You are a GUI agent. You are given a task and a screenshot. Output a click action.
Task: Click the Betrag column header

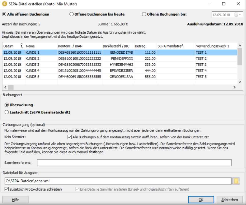[145, 46]
